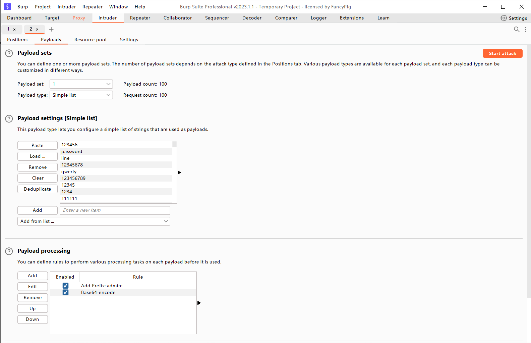Click the Edit rule button
The width and height of the screenshot is (531, 343).
tap(33, 287)
